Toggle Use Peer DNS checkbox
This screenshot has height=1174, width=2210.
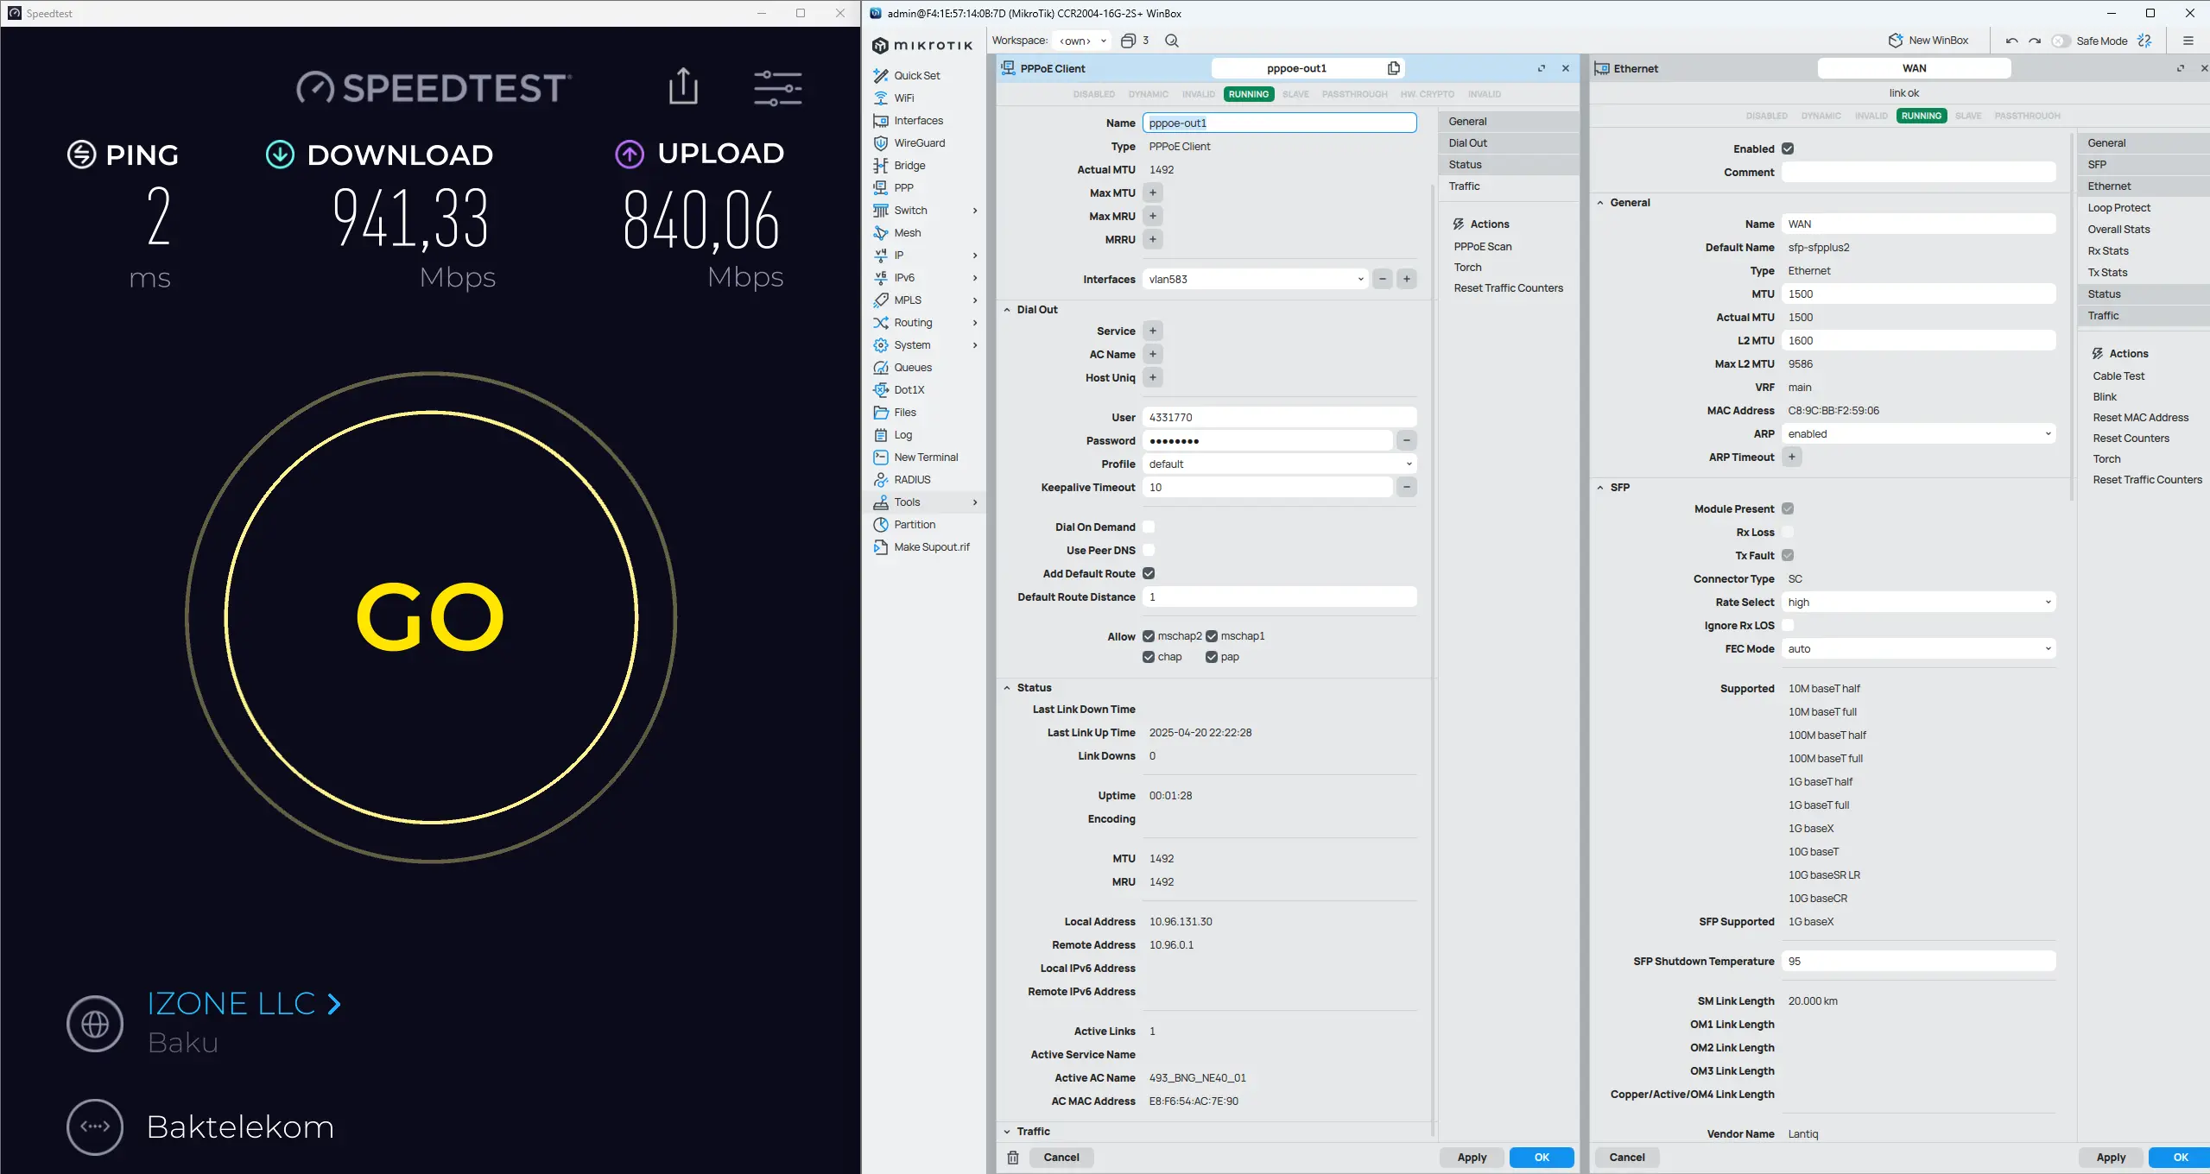[1149, 550]
